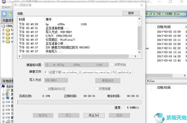
Task: Expand the CD drive node at bottom of local tree
Action: [x=3, y=121]
